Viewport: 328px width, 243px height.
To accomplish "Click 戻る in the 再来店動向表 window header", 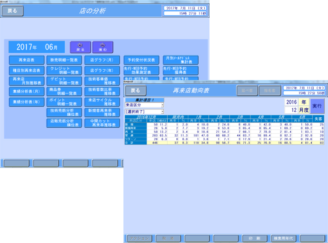I will pos(135,90).
